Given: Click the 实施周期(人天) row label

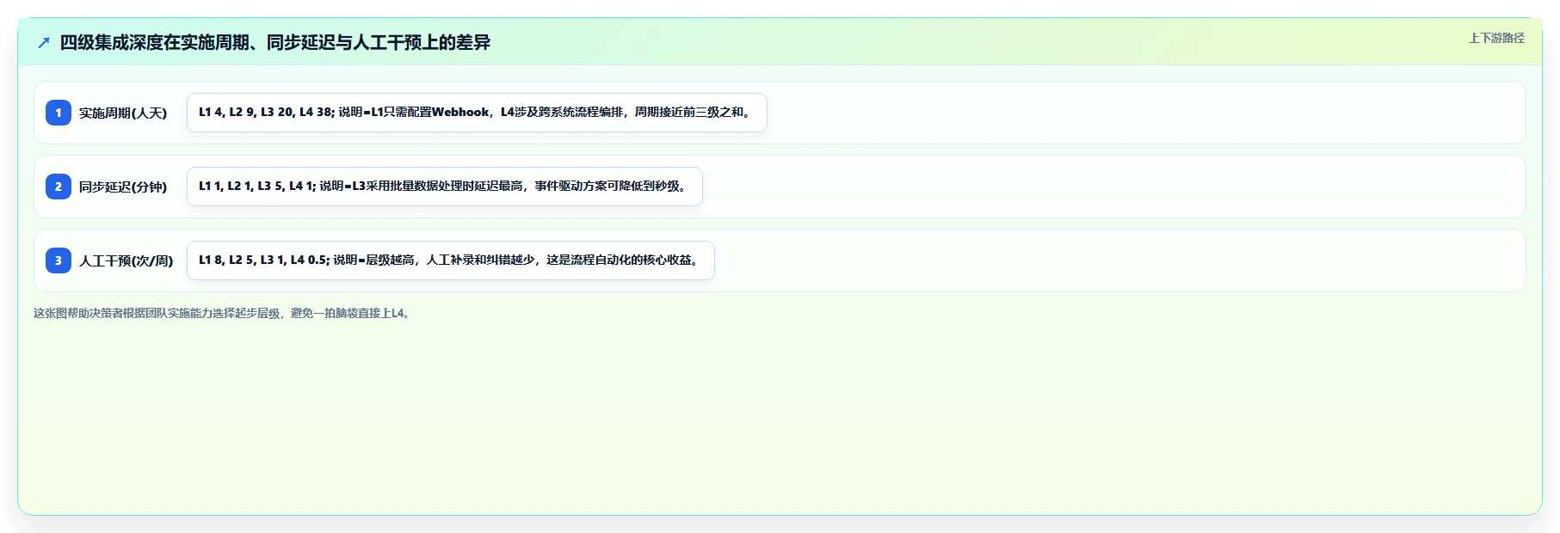Looking at the screenshot, I should (123, 113).
